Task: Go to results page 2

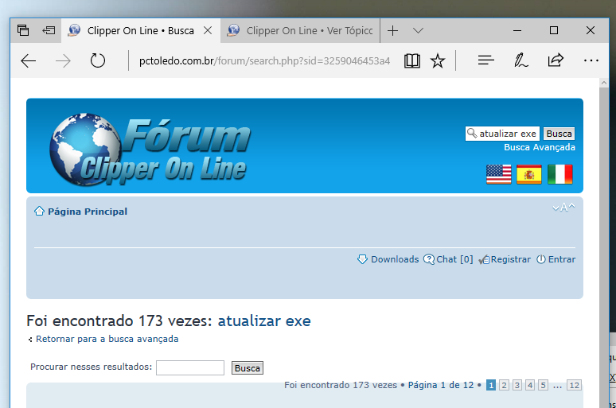Action: tap(504, 385)
